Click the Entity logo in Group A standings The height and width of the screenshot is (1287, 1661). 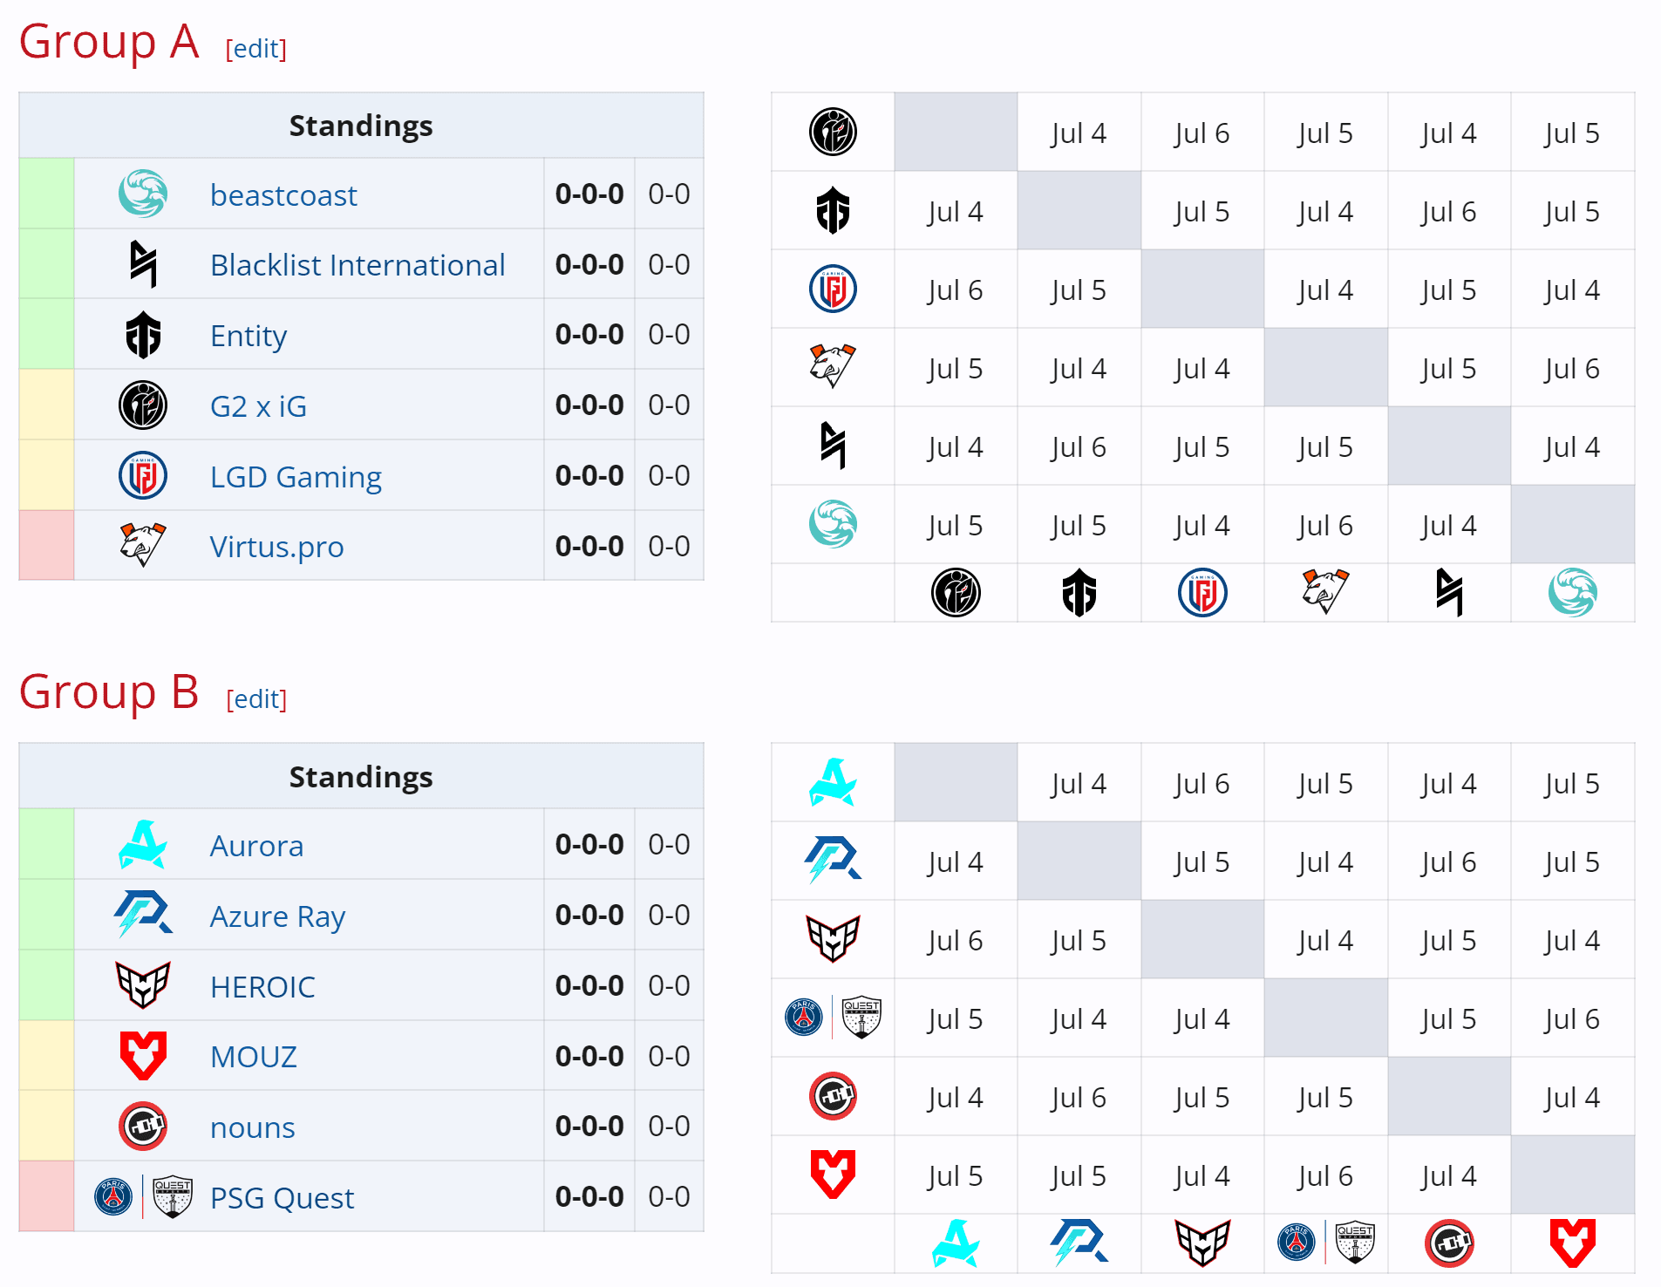coord(144,334)
